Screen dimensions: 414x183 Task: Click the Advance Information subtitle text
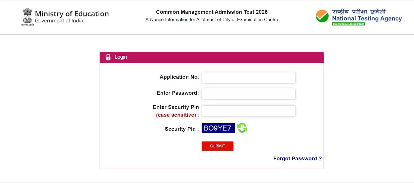click(x=212, y=19)
